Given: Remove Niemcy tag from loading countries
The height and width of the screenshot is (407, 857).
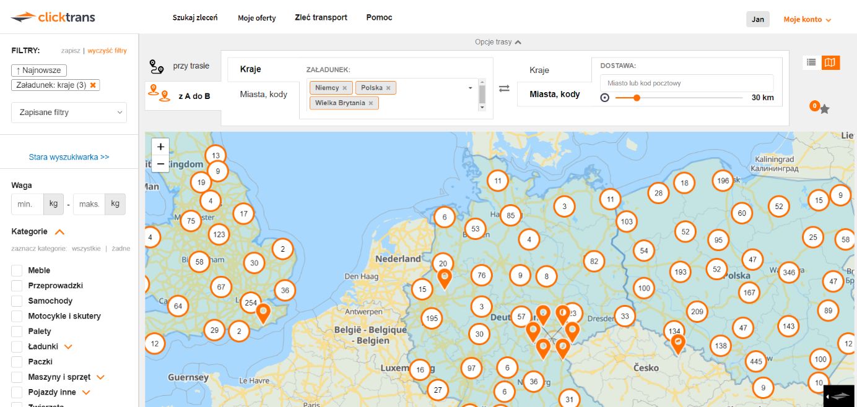Looking at the screenshot, I should [x=345, y=88].
